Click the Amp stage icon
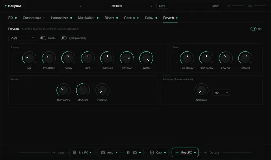The image size is (271, 160). tap(103, 152)
